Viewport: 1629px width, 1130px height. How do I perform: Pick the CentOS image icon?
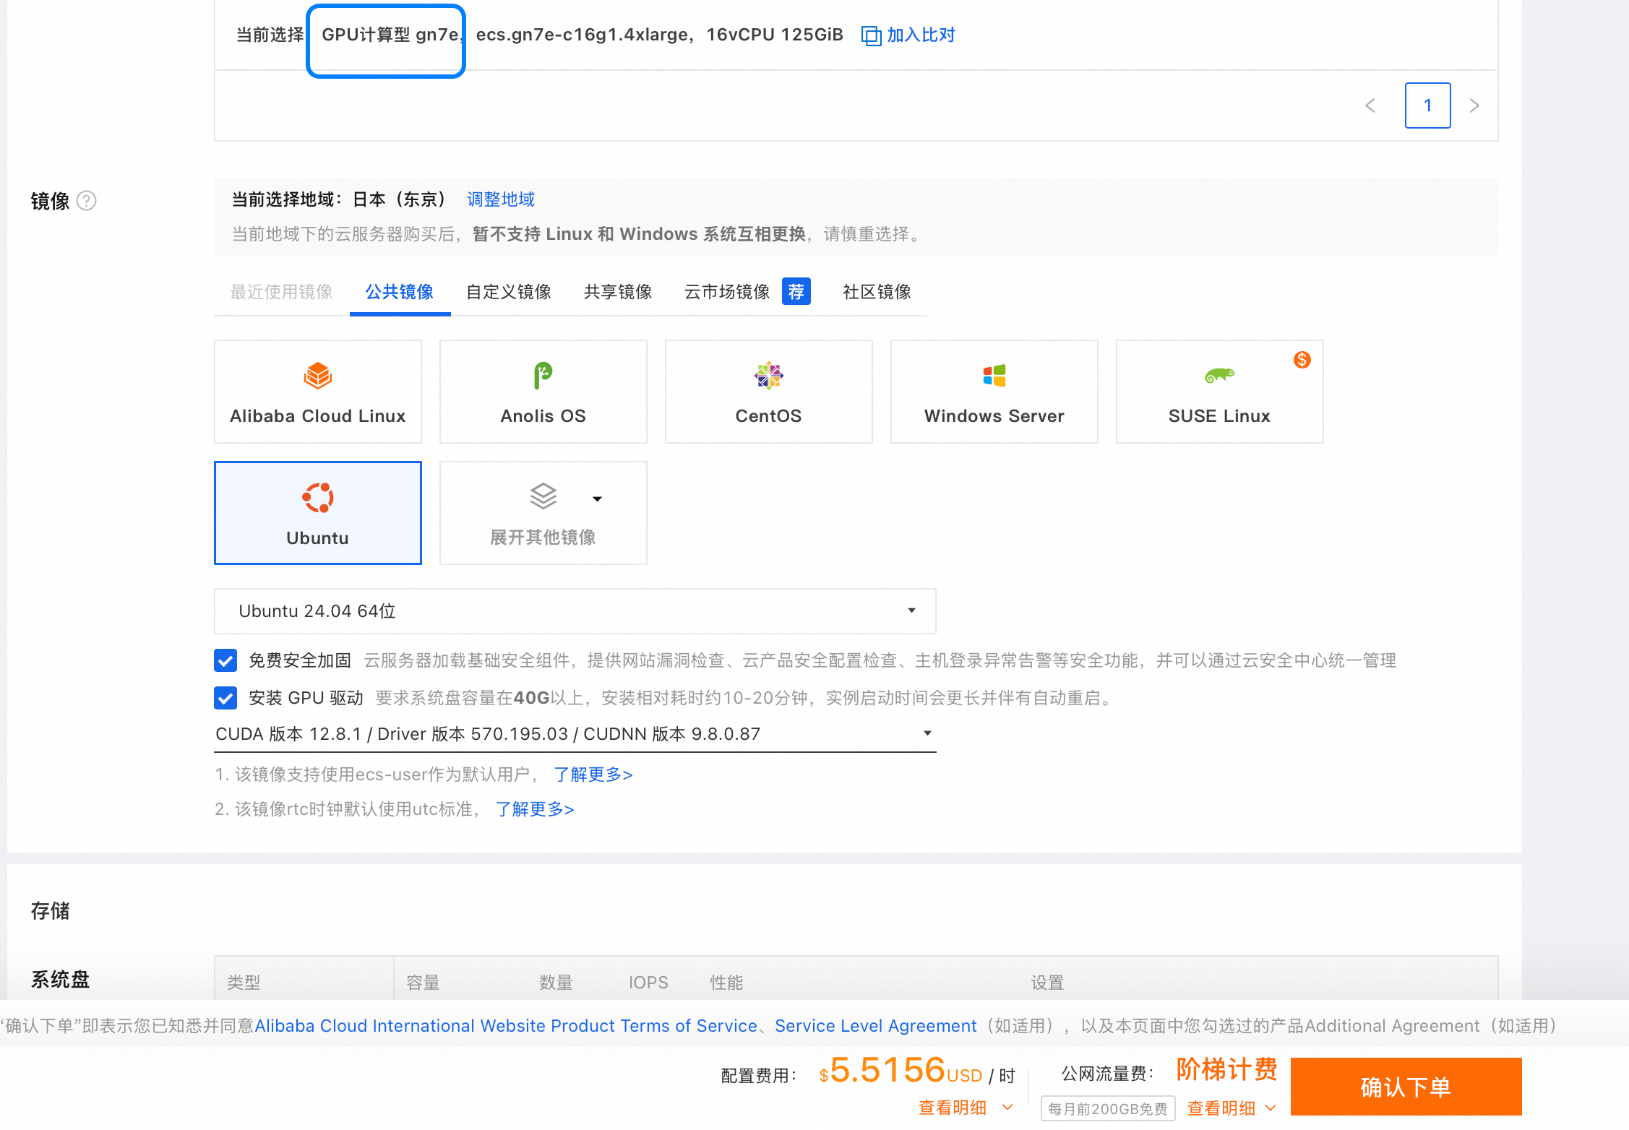pyautogui.click(x=768, y=376)
